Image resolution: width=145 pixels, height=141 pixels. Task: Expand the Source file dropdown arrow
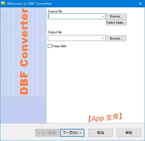pyautogui.click(x=103, y=16)
